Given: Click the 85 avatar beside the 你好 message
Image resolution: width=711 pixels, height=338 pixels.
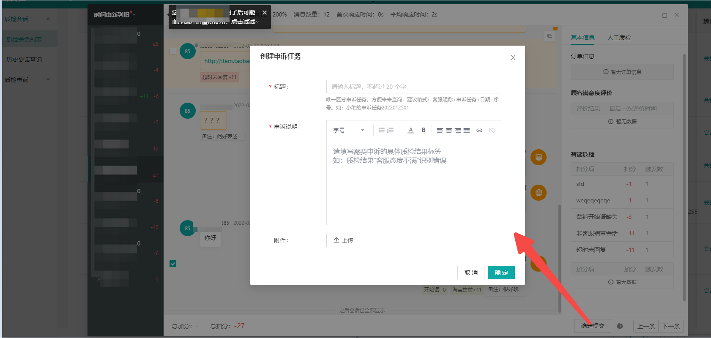Looking at the screenshot, I should [187, 228].
